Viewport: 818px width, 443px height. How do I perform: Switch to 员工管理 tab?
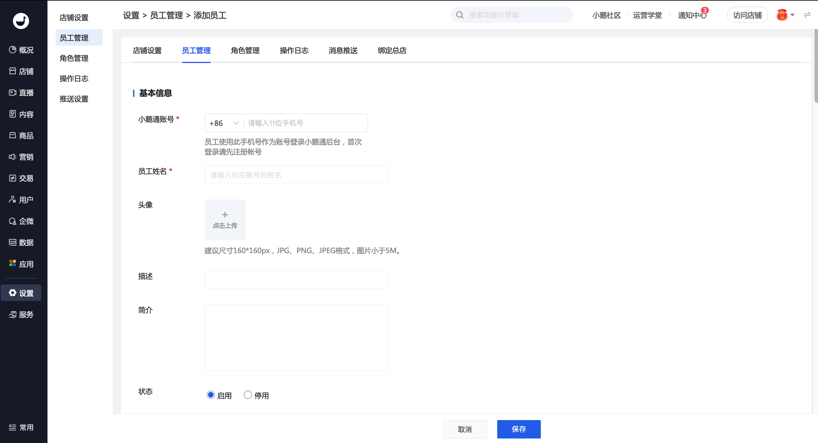click(x=196, y=51)
